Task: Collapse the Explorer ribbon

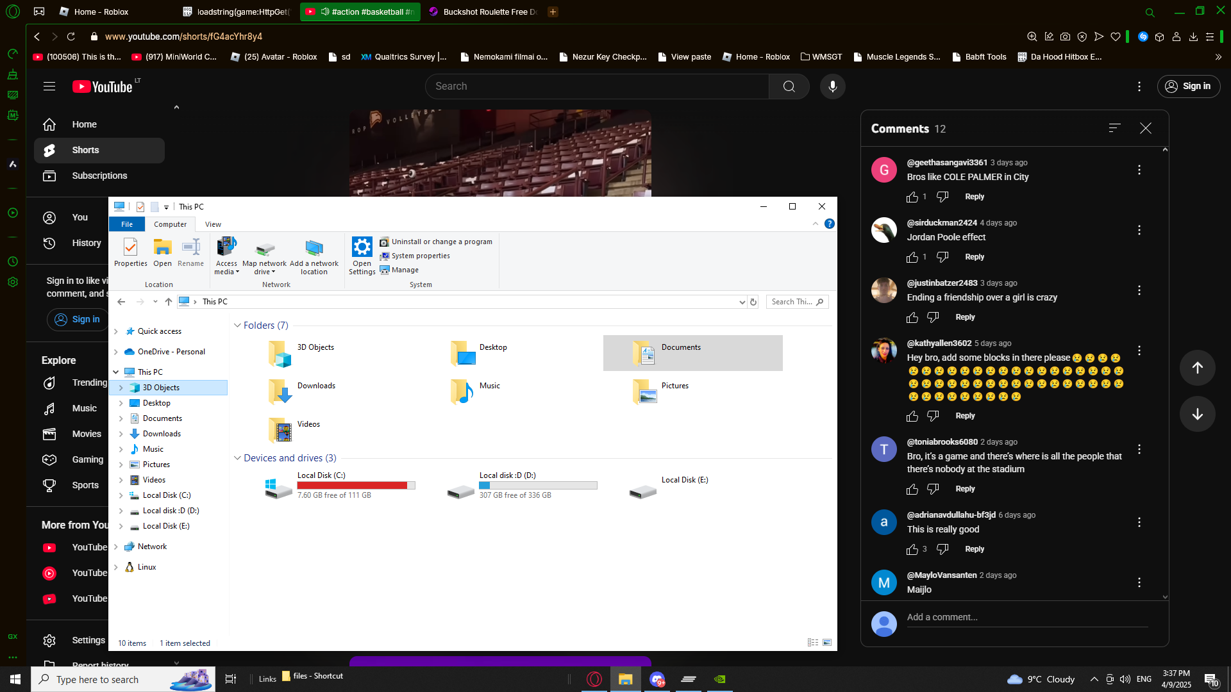Action: 816,224
